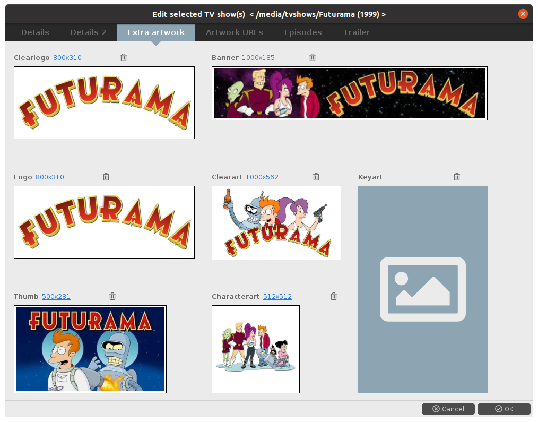Choose an image for the empty Keyart placeholder
538x422 pixels.
(x=422, y=289)
